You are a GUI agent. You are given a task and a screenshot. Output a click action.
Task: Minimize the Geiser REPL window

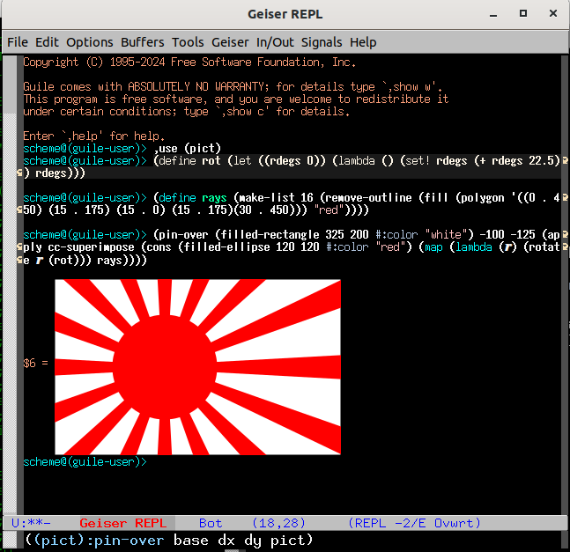[493, 14]
